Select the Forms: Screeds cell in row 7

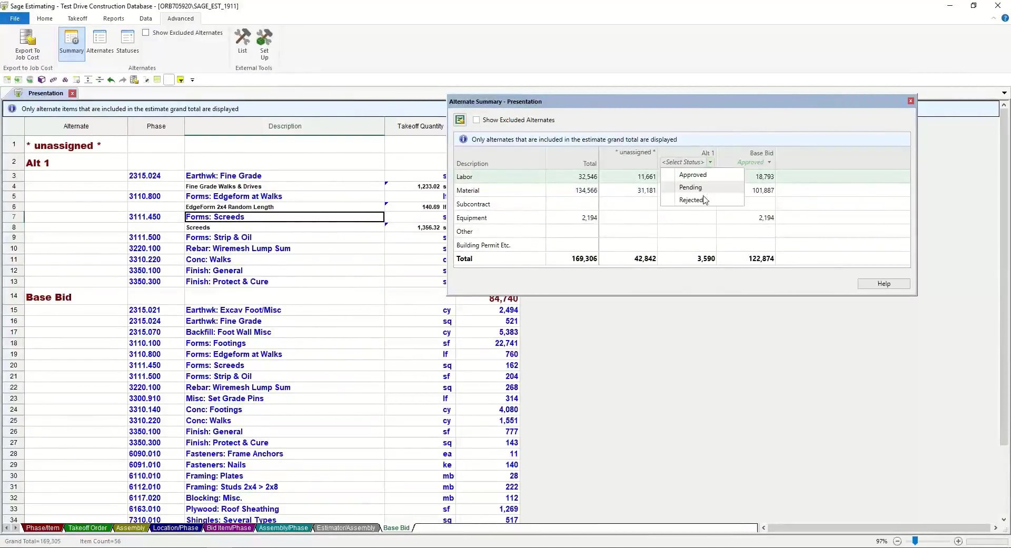[x=284, y=217]
